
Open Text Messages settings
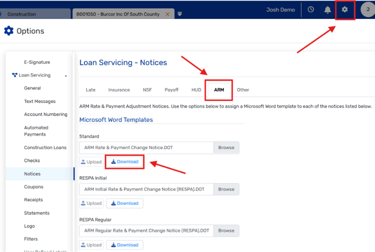pyautogui.click(x=40, y=101)
